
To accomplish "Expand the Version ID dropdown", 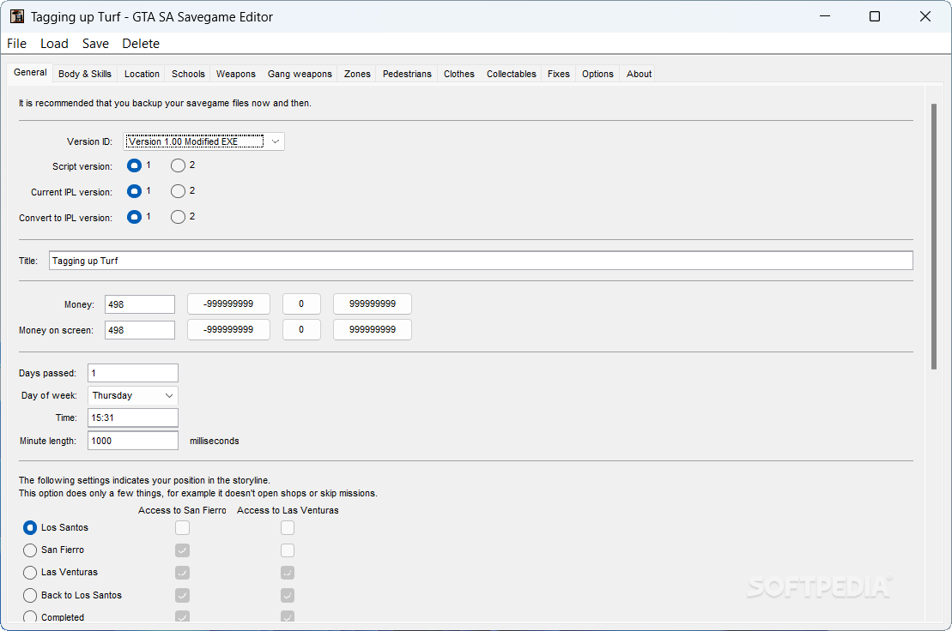I will (203, 141).
